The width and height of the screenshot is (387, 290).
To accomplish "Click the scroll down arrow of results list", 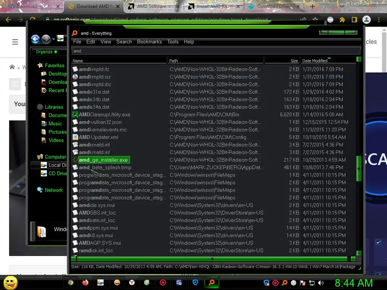I will tap(359, 253).
